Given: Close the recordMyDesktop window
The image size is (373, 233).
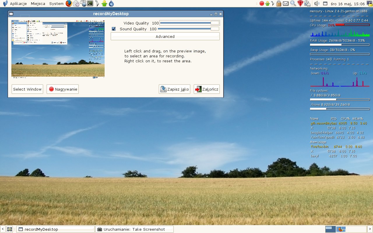Looking at the screenshot, I should [x=221, y=14].
